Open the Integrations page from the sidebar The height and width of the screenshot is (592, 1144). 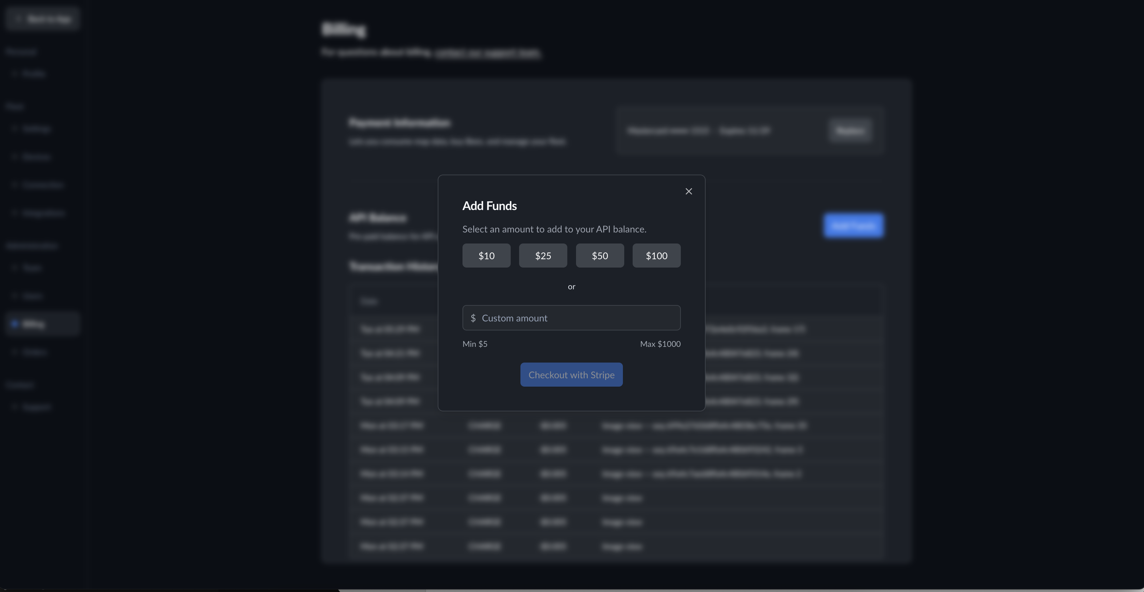click(42, 213)
